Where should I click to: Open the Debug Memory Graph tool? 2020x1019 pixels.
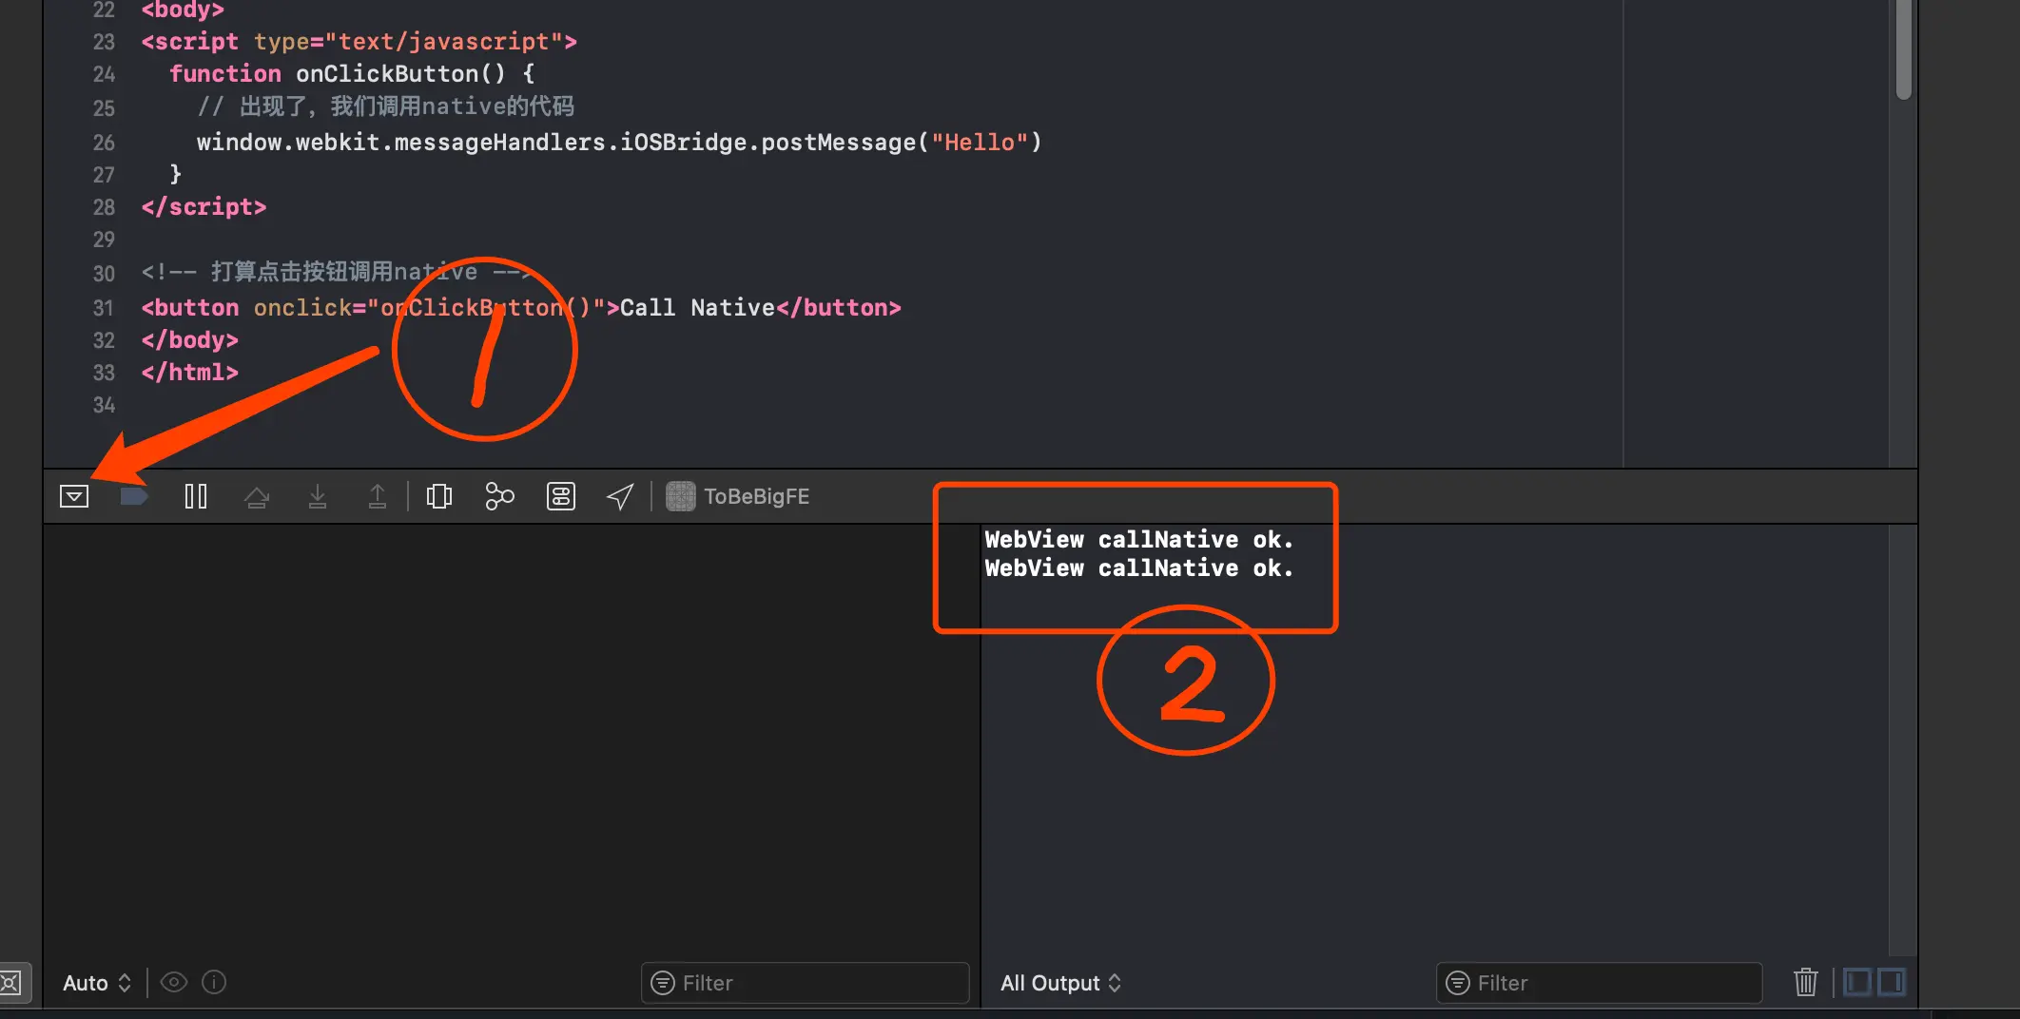tap(500, 496)
